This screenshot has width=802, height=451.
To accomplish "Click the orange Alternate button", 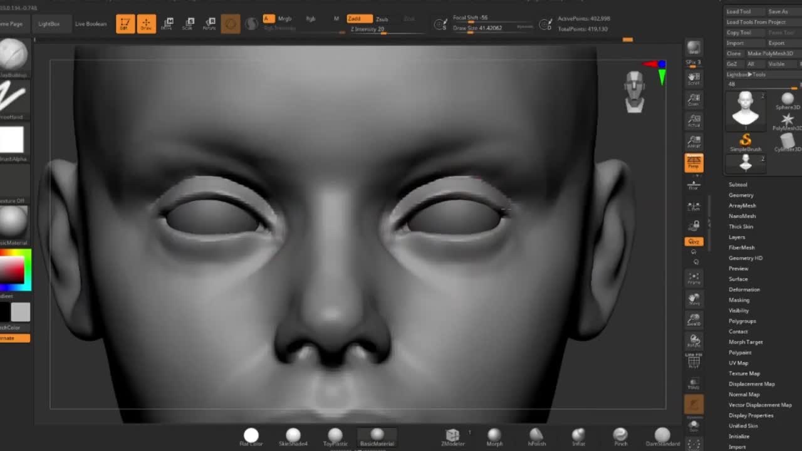I will pyautogui.click(x=14, y=338).
